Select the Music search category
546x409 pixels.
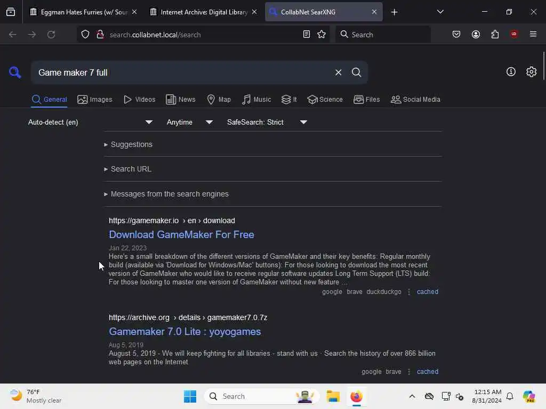[x=256, y=100]
